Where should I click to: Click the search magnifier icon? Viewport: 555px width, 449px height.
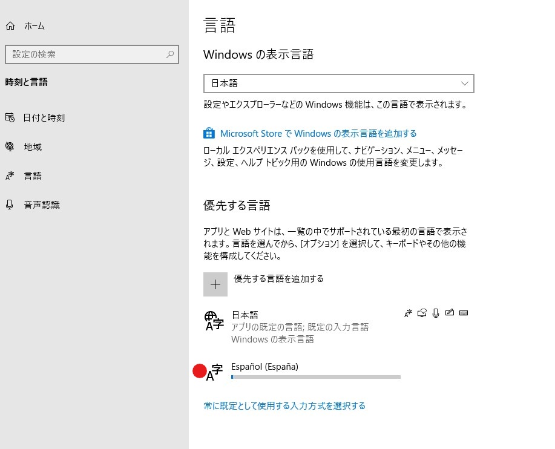click(x=170, y=54)
